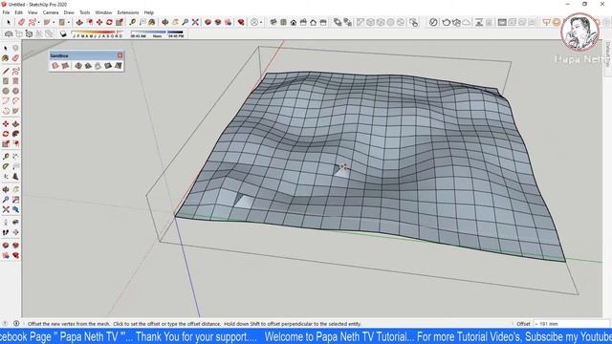Click the Walk footprints tool in left toolbar
Image resolution: width=612 pixels, height=344 pixels.
[x=6, y=232]
